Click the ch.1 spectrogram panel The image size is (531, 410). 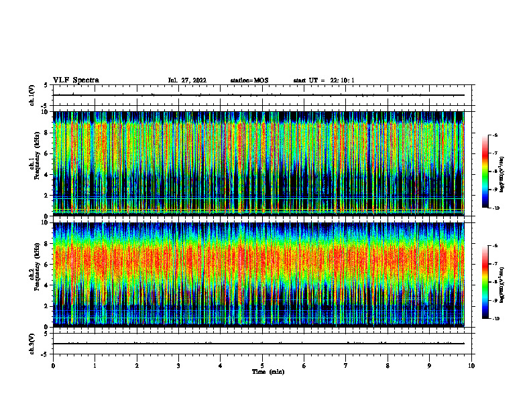click(259, 163)
